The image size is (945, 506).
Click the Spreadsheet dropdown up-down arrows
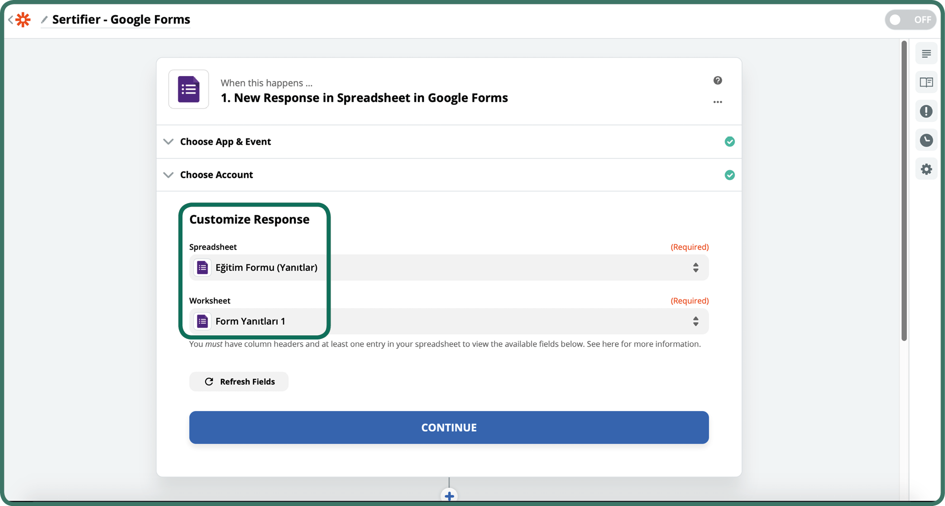695,267
